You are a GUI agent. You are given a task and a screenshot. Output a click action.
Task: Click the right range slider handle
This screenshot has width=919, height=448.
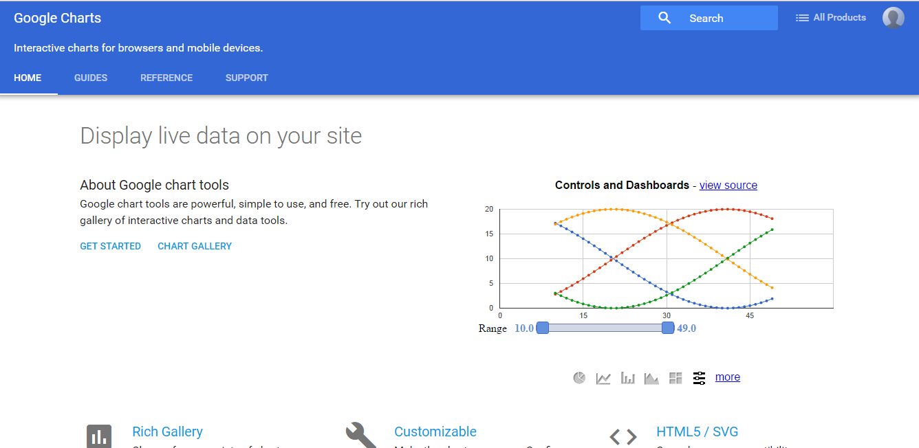pyautogui.click(x=667, y=328)
